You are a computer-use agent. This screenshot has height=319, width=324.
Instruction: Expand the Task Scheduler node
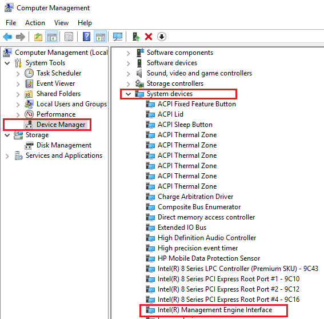coord(18,74)
